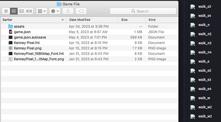
Task: Click the JSON File kind cell
Action: (x=156, y=32)
